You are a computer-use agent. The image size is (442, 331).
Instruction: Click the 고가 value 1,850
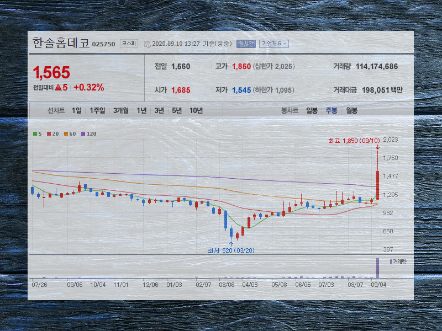[241, 67]
